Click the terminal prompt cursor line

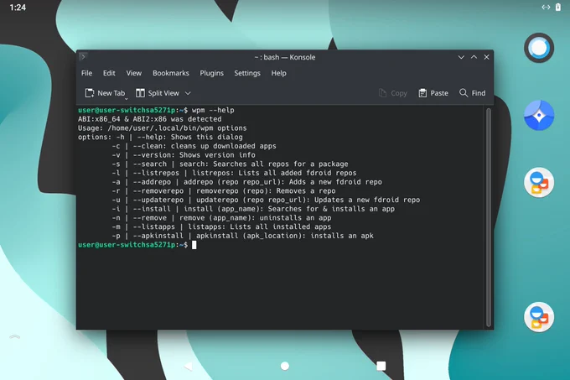137,245
